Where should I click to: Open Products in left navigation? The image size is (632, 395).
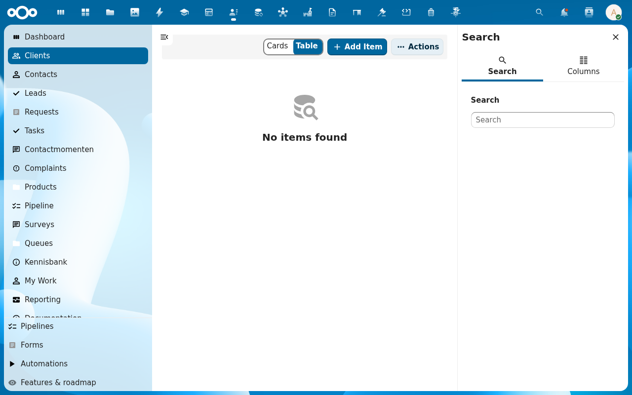[x=78, y=187]
